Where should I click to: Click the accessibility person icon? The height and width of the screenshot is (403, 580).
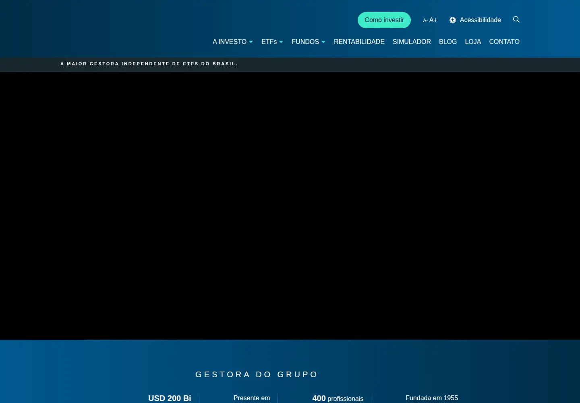(453, 20)
